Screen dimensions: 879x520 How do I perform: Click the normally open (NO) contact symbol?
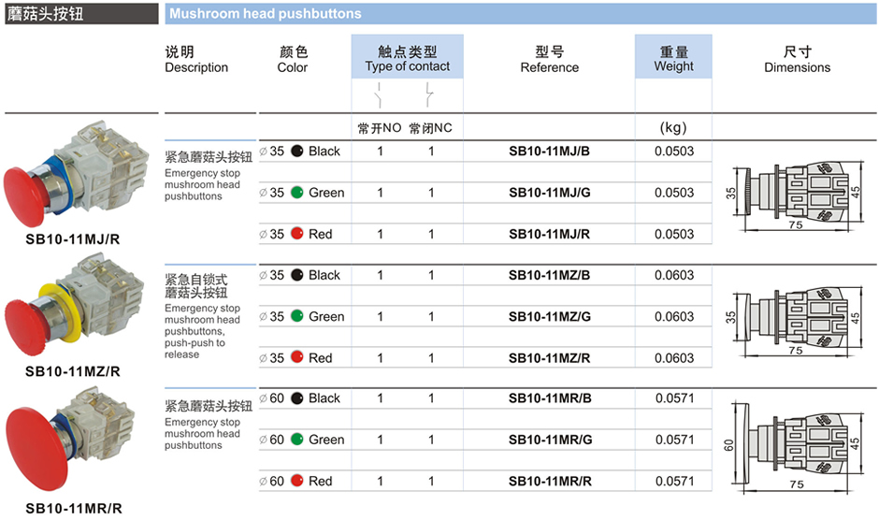[379, 95]
